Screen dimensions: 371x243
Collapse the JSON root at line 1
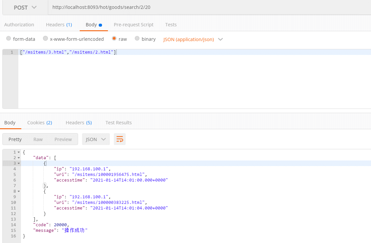tap(19, 152)
